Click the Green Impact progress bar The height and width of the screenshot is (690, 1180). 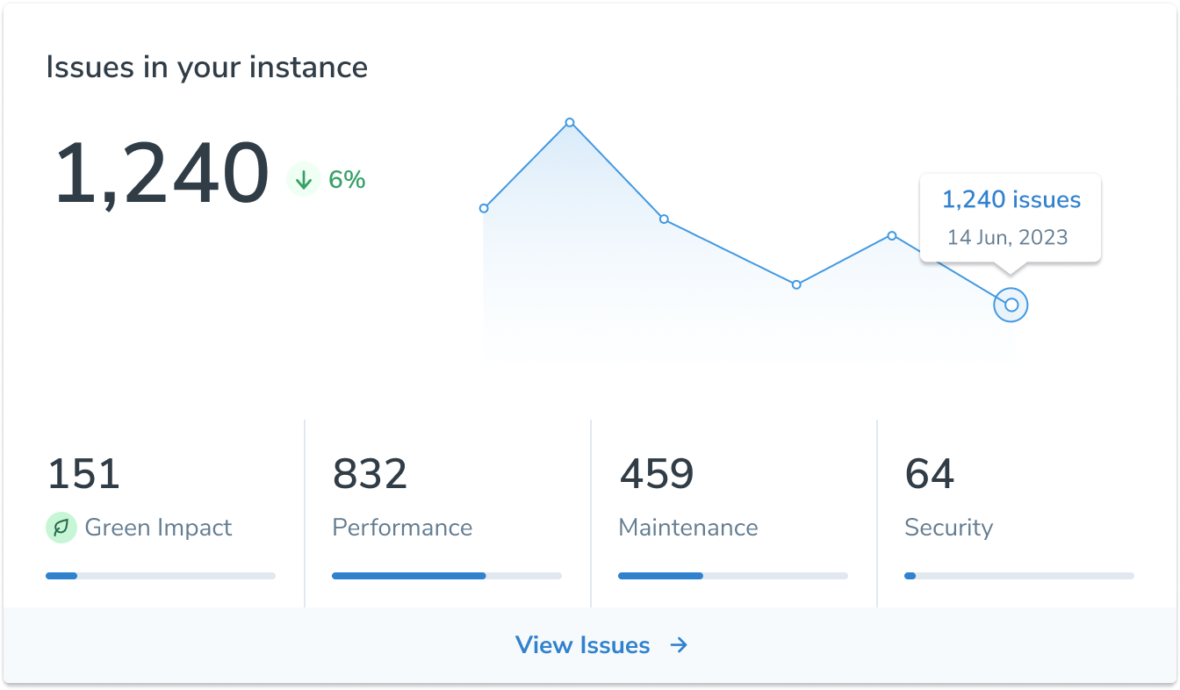161,576
